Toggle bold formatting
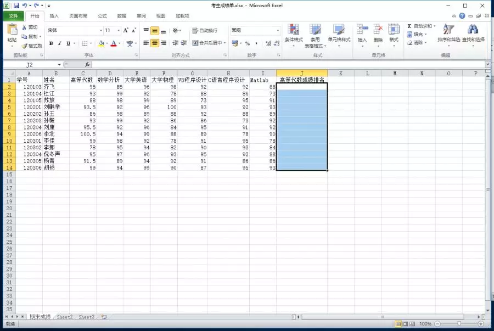This screenshot has width=494, height=331. (x=51, y=43)
